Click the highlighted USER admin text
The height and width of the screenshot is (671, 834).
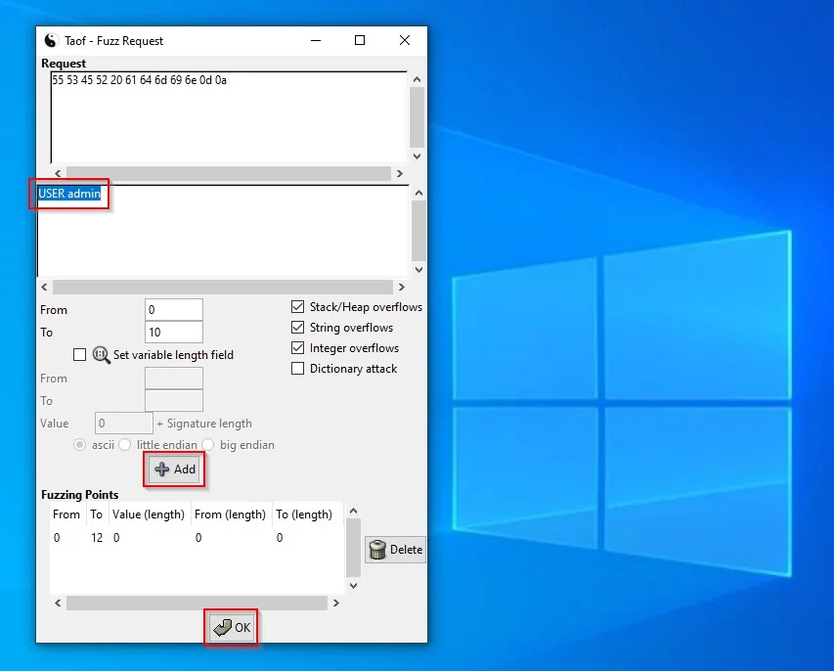pos(69,194)
